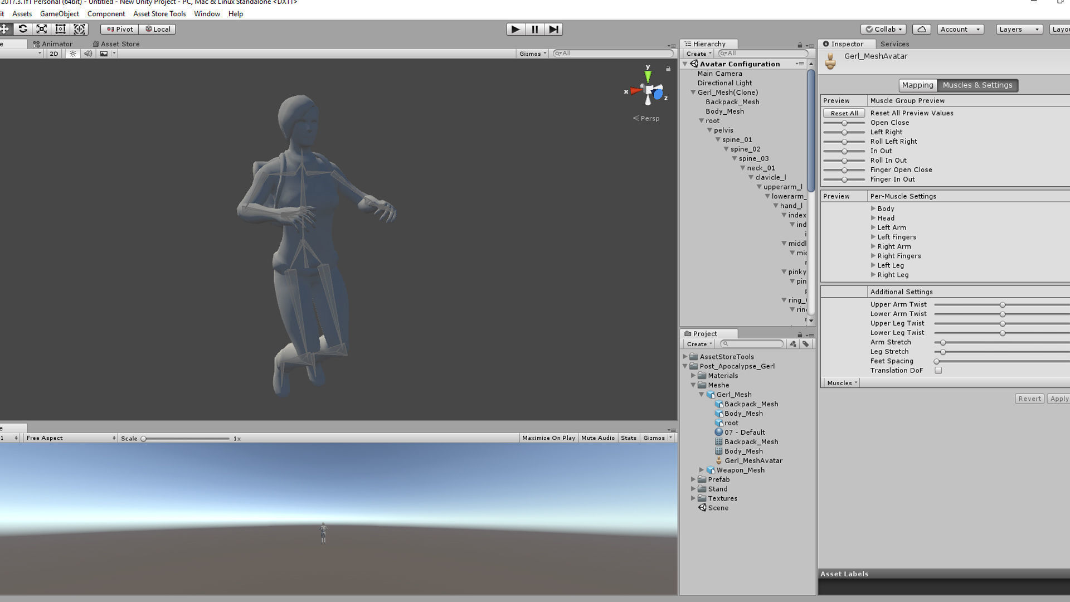1070x602 pixels.
Task: Open the Assets menu
Action: [22, 13]
